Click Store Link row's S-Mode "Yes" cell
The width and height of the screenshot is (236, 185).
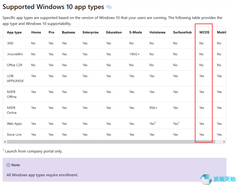132,135
